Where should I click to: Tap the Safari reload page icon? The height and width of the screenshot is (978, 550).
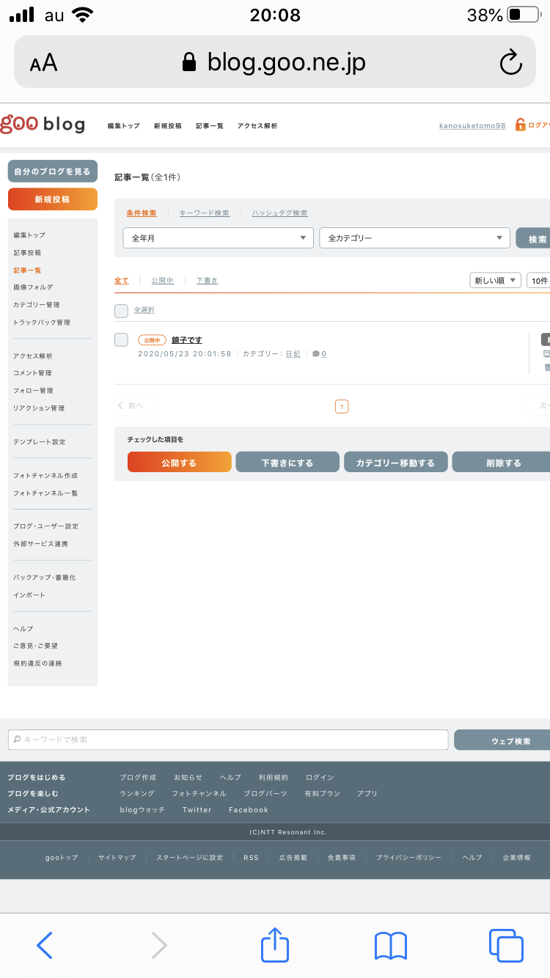point(510,63)
